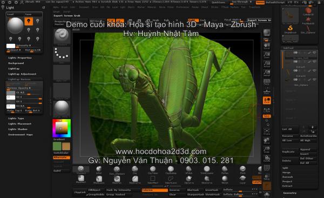Open the Background light submenu
Image resolution: width=324 pixels, height=198 pixels.
tap(16, 63)
